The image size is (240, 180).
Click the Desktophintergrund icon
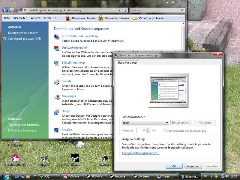coord(56,48)
